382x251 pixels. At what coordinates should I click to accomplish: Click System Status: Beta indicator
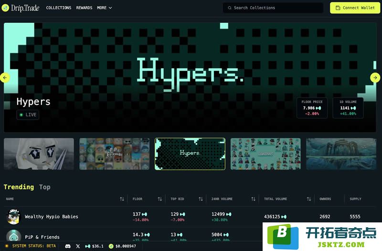[x=31, y=246]
